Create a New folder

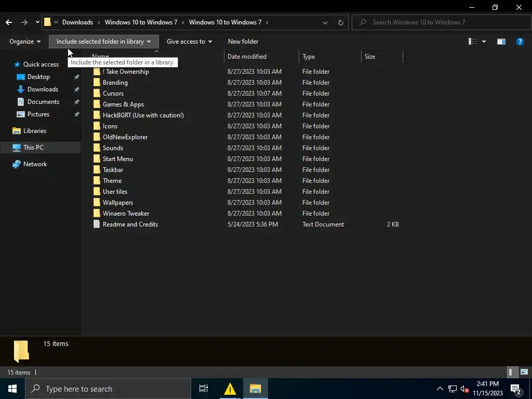(x=243, y=42)
